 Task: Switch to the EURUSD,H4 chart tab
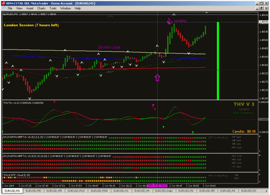click(142, 191)
